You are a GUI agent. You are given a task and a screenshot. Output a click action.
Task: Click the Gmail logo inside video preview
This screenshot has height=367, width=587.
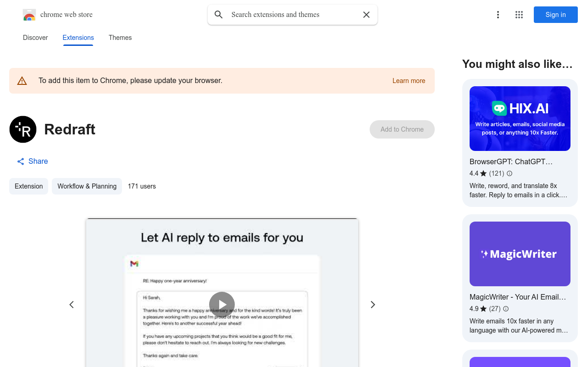pyautogui.click(x=134, y=264)
